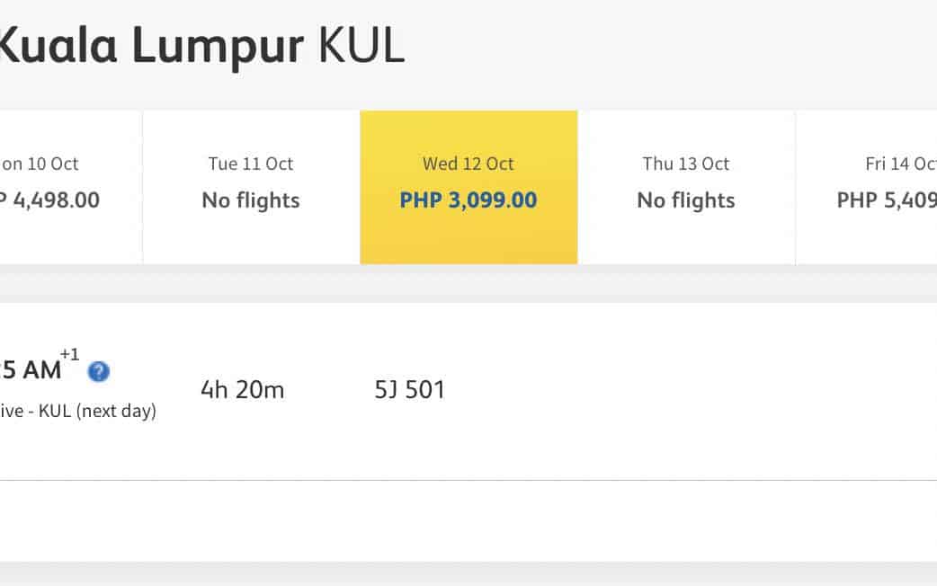The width and height of the screenshot is (937, 586).
Task: Click the blue help question mark icon
Action: pyautogui.click(x=99, y=371)
